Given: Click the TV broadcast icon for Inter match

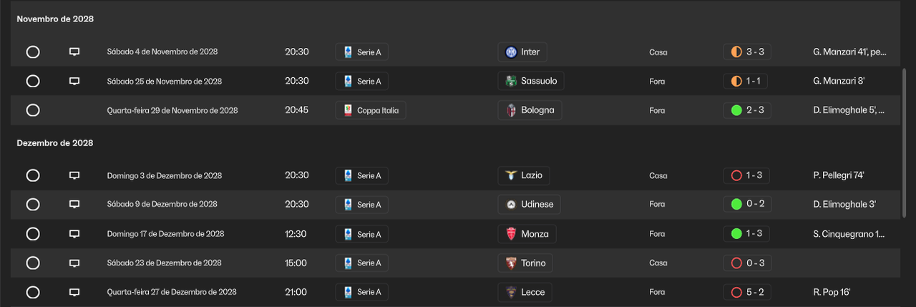Looking at the screenshot, I should (x=74, y=52).
